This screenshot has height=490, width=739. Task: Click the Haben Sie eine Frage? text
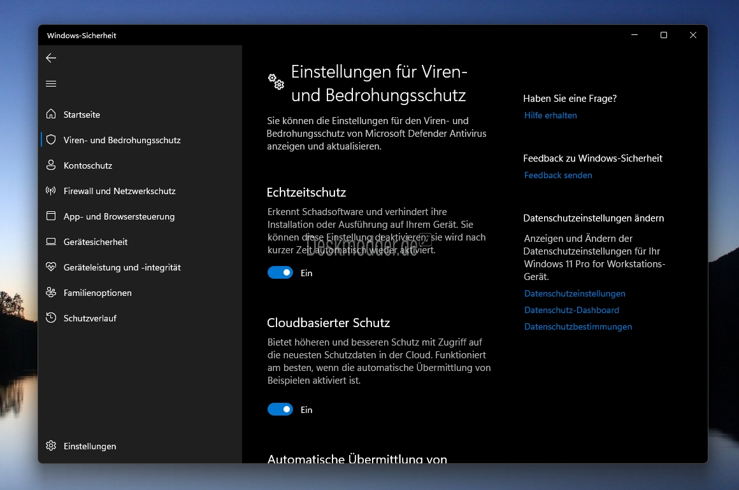tap(570, 99)
